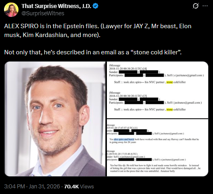Click the "going away for 20 years" line

[x=123, y=142]
